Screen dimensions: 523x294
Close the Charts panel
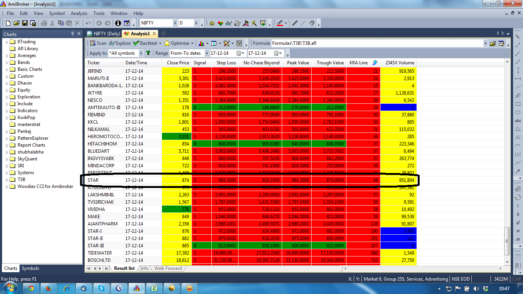(79, 34)
